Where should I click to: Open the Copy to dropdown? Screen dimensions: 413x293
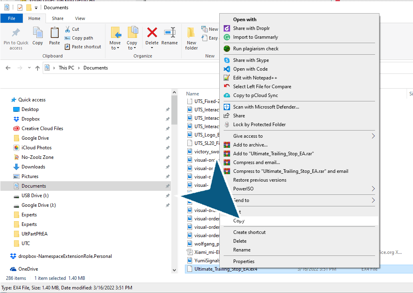coord(132,45)
